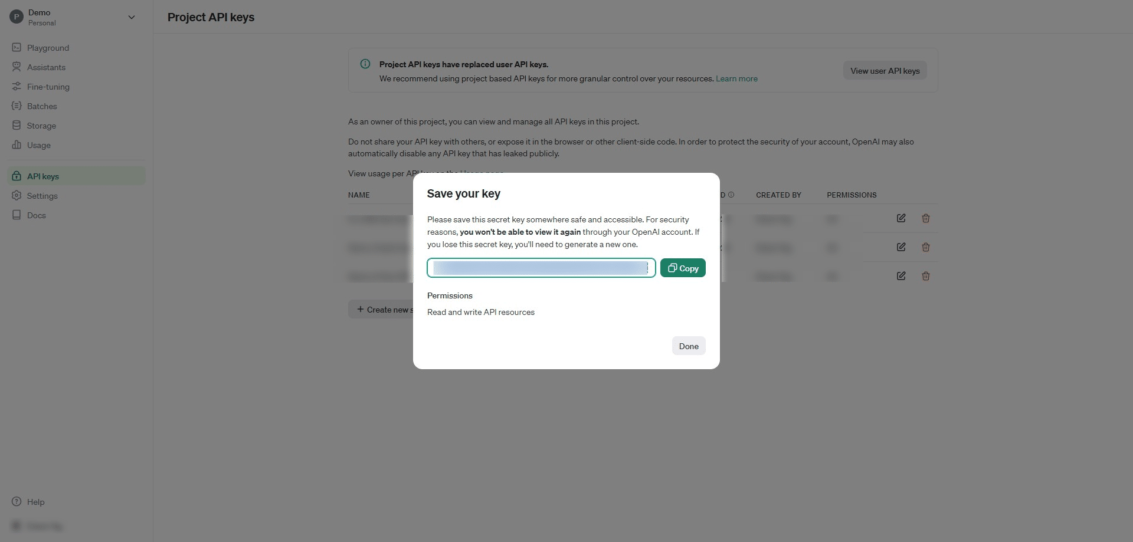The image size is (1133, 542).
Task: Click the NAME column header
Action: point(359,195)
